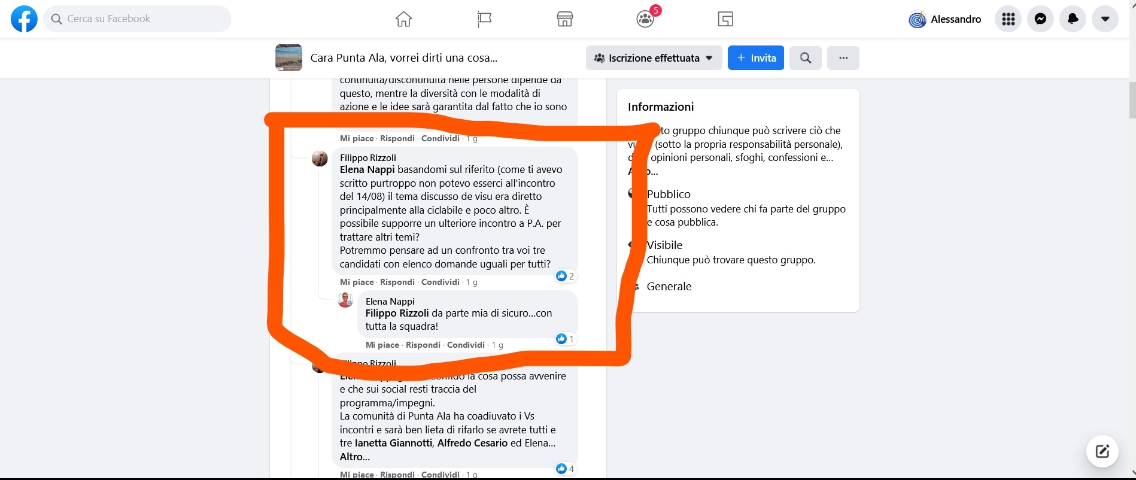1136x480 pixels.
Task: Open the Messenger icon
Action: [1041, 19]
